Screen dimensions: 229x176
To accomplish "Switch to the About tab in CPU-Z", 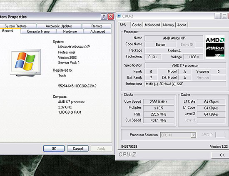I will [182, 25].
